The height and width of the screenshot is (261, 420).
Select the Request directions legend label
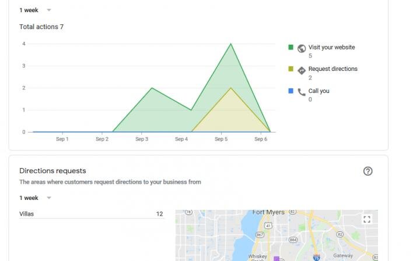pos(333,69)
